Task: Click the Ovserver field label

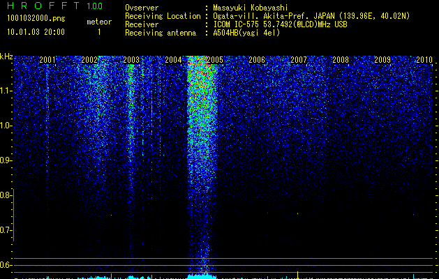Action: [x=142, y=8]
